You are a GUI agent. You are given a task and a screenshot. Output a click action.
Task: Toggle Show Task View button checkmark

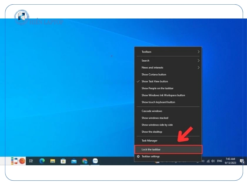[138, 81]
